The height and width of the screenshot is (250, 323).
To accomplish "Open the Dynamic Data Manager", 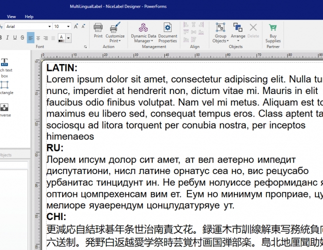I will [x=143, y=31].
